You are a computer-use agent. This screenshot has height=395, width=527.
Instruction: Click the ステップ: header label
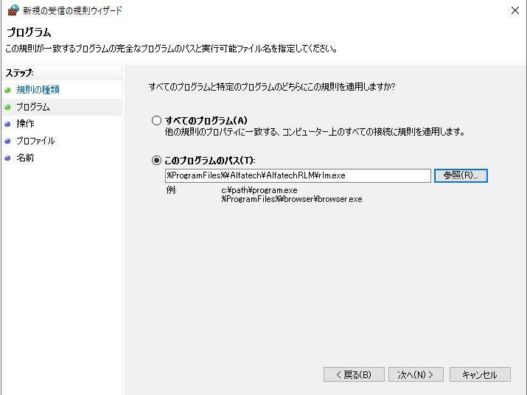coord(19,73)
